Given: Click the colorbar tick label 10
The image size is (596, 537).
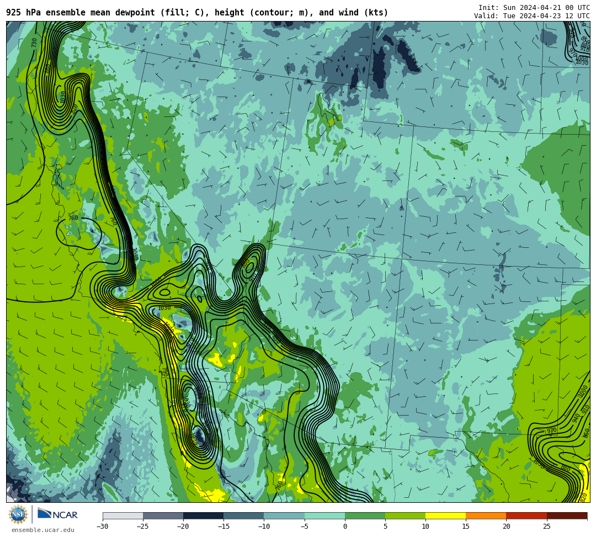Looking at the screenshot, I should coord(425,527).
